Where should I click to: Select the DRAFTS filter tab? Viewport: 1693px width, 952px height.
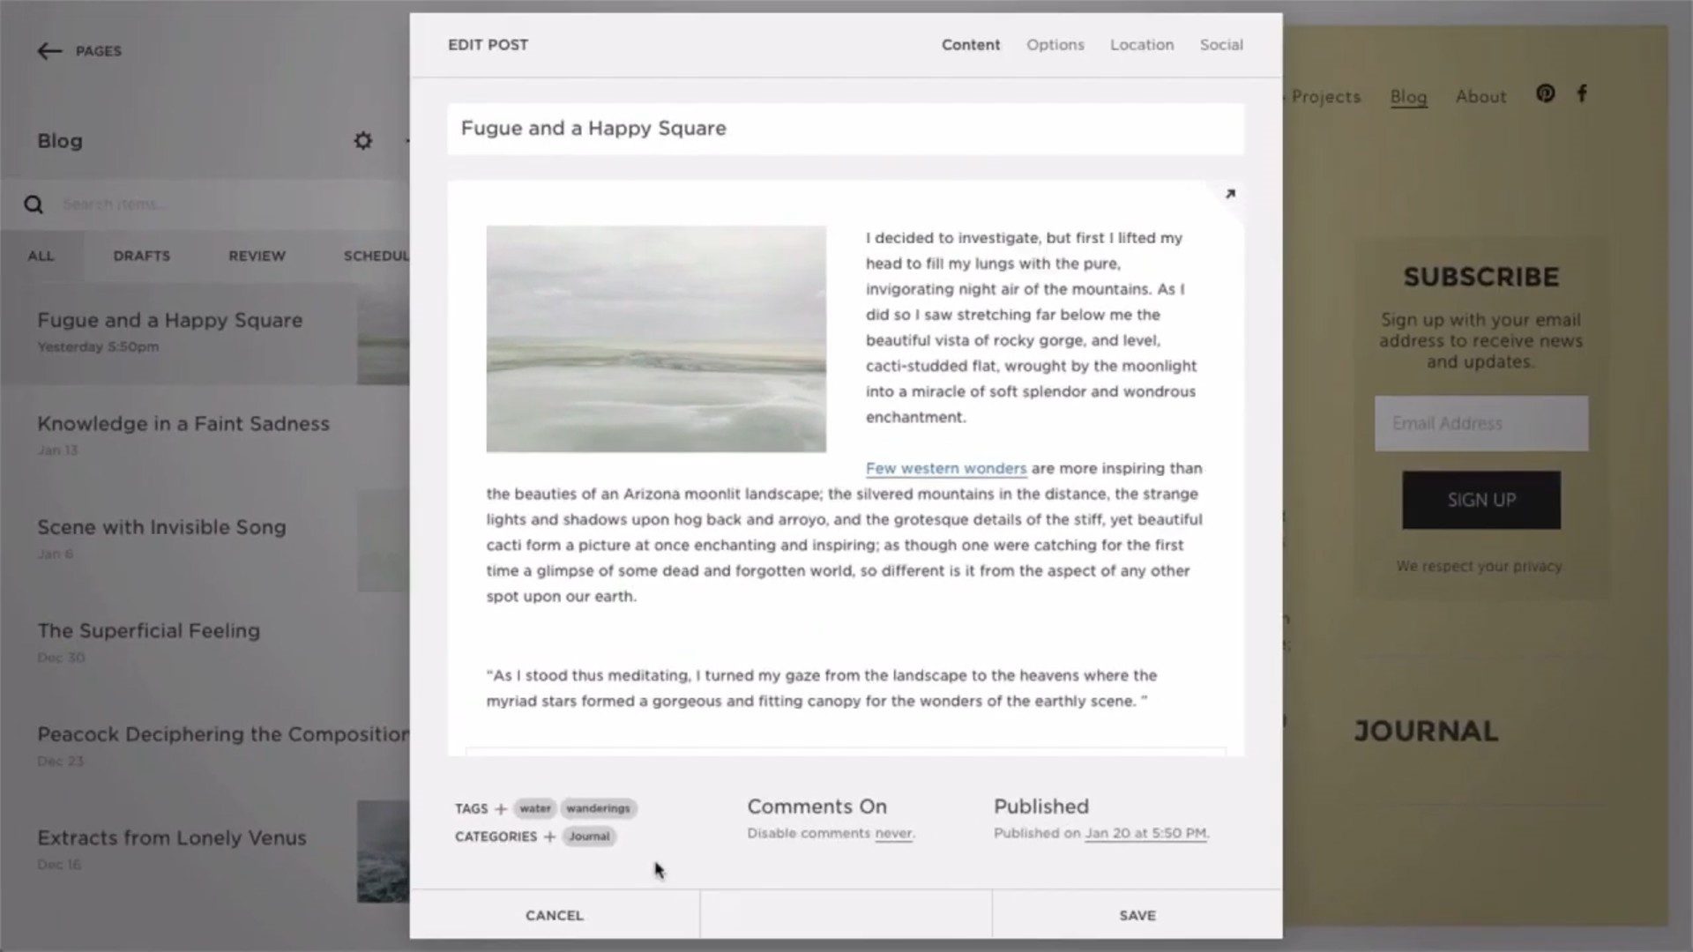pyautogui.click(x=141, y=255)
